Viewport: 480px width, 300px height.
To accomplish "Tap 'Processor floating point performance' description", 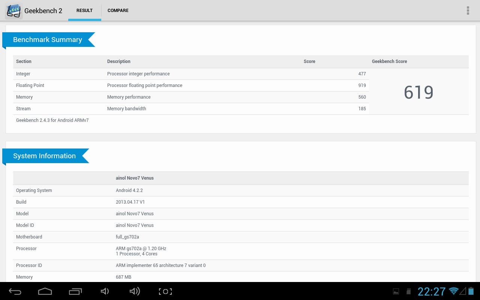I will (145, 85).
